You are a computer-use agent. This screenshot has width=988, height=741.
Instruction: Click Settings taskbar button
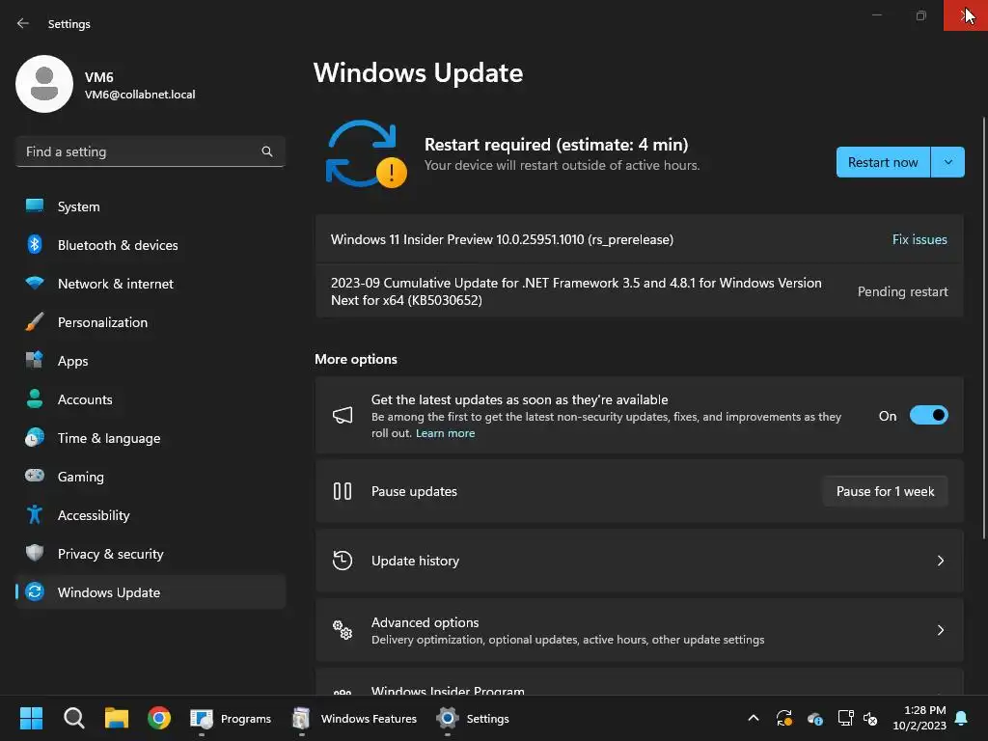pos(473,718)
